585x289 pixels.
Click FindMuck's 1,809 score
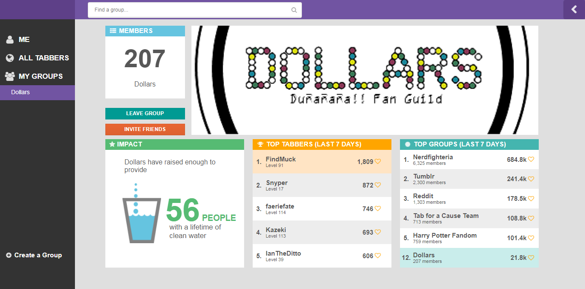point(365,162)
